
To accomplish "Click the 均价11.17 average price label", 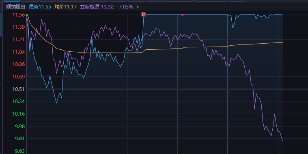I will (x=65, y=7).
